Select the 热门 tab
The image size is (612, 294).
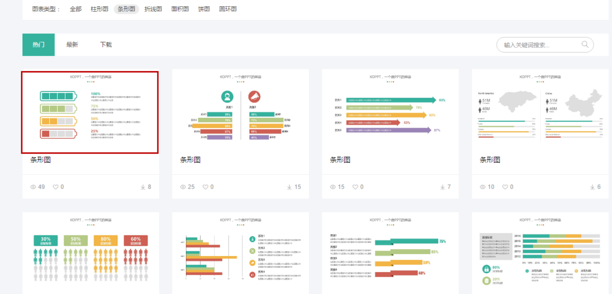click(x=38, y=45)
